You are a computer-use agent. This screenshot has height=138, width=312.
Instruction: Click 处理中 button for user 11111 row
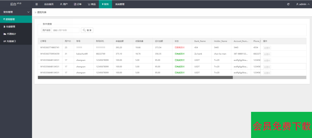[267, 48]
